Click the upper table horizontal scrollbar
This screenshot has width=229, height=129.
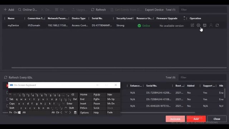click(x=119, y=68)
